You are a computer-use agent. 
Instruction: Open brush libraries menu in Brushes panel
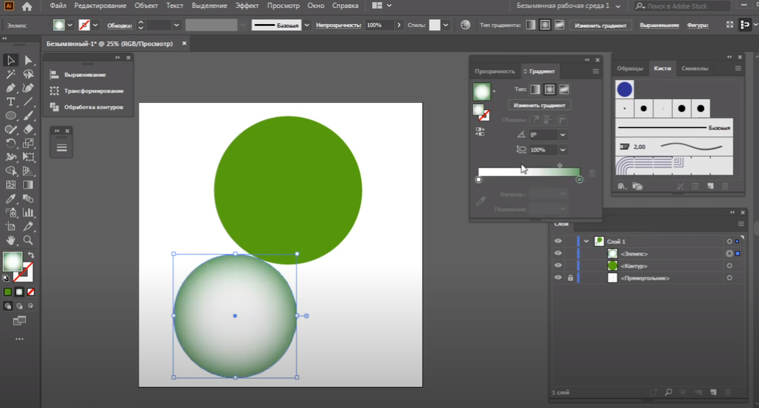coord(622,186)
